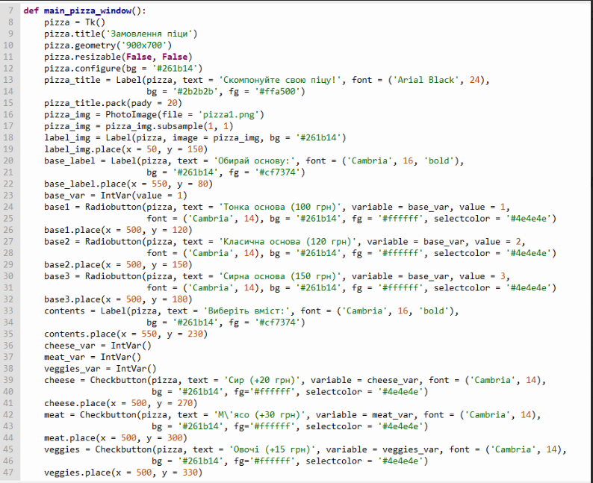Click the 'Скомпонуйте свою піцу!' string
The height and width of the screenshot is (483, 593).
click(x=280, y=80)
